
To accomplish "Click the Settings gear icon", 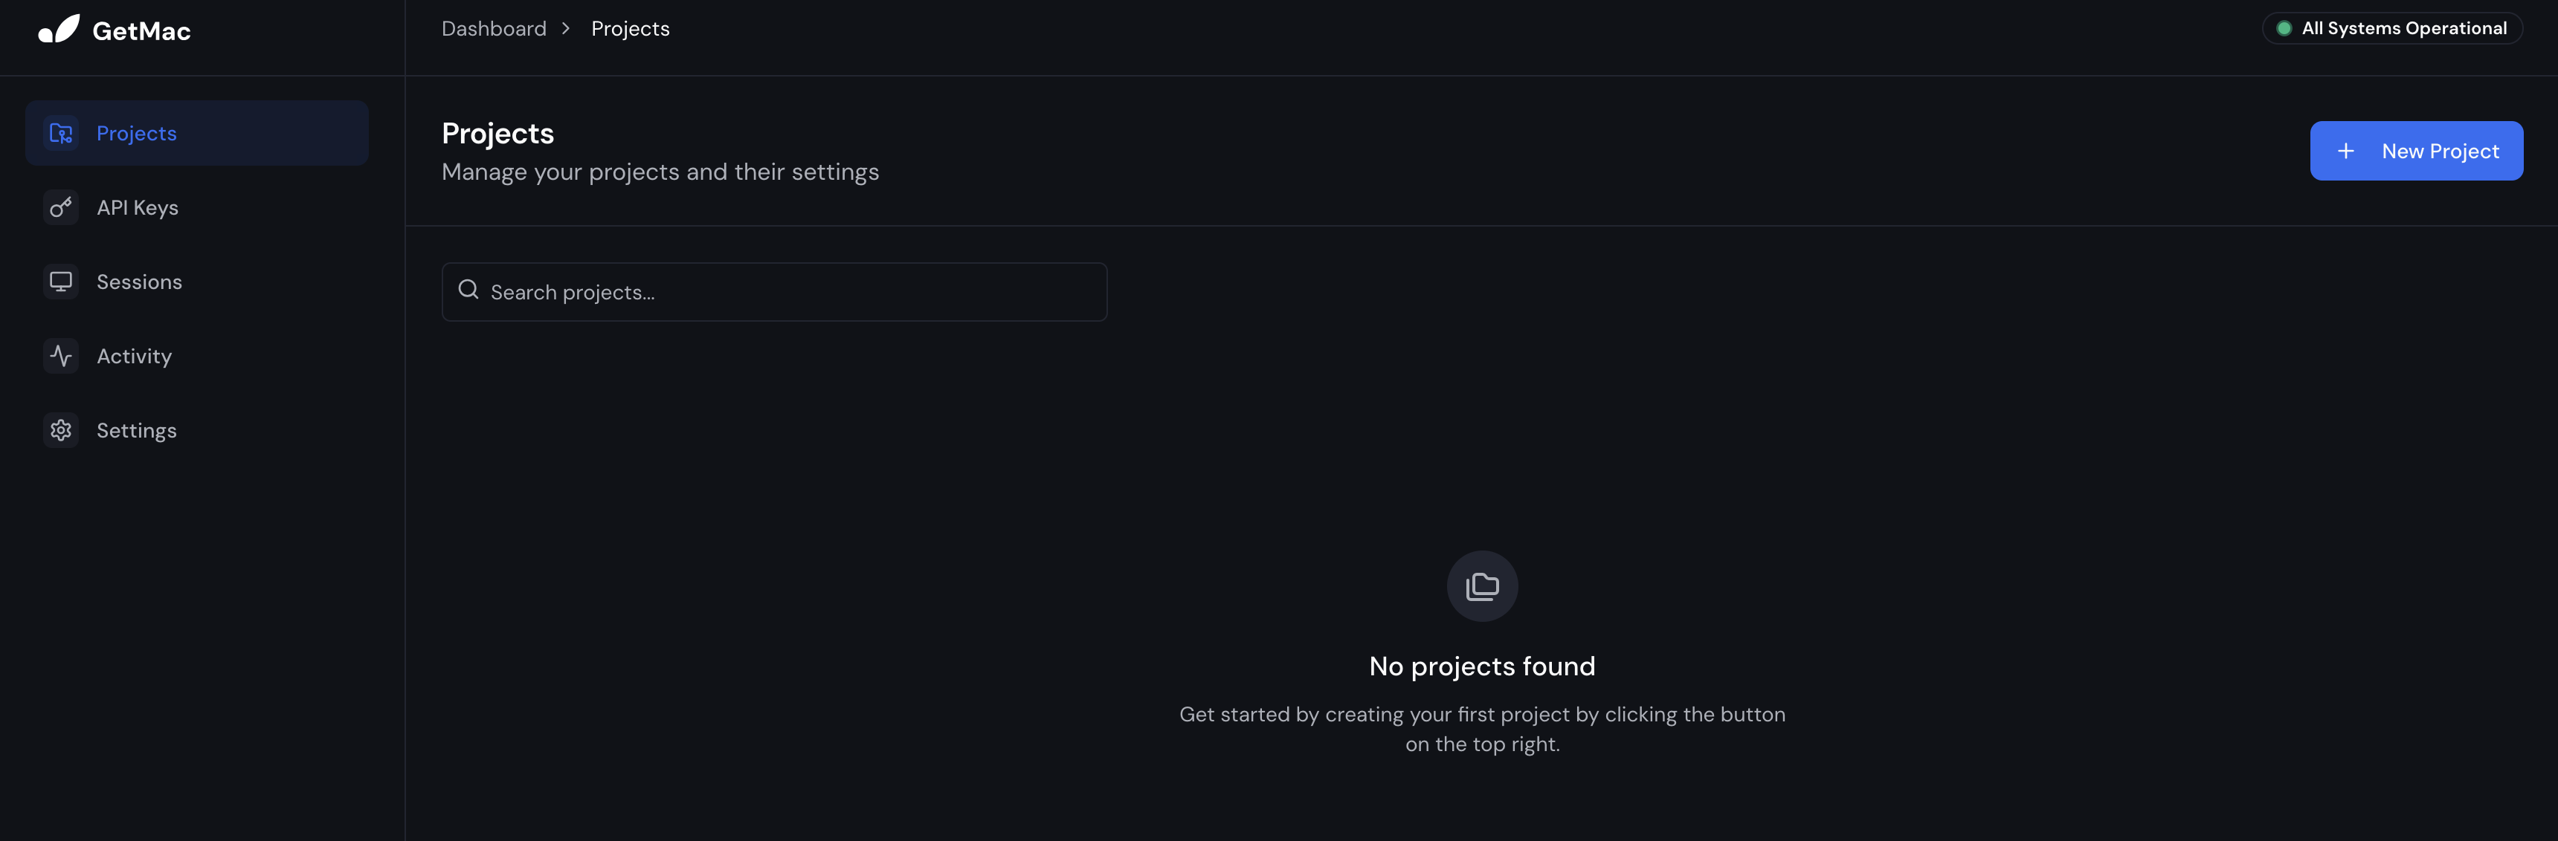I will click(60, 430).
